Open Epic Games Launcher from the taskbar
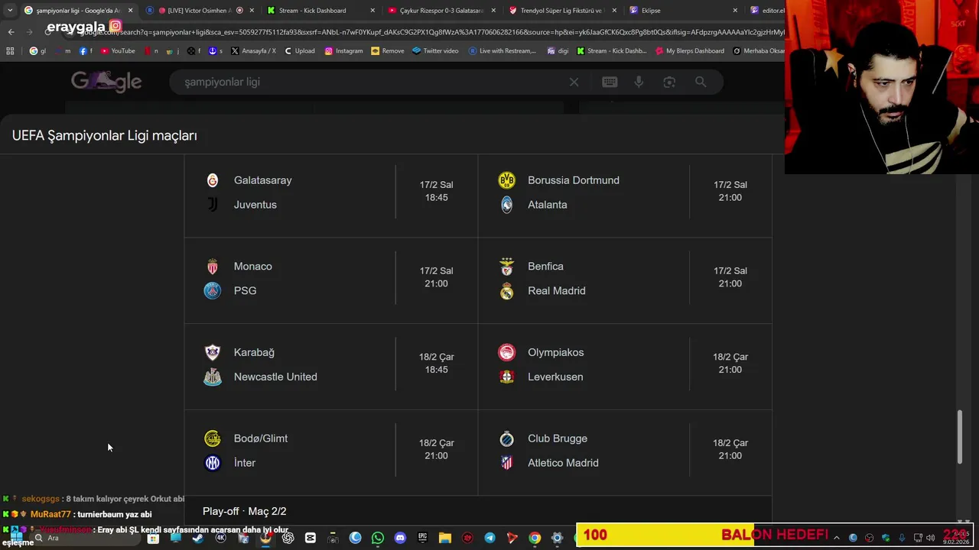This screenshot has height=550, width=979. (x=422, y=538)
